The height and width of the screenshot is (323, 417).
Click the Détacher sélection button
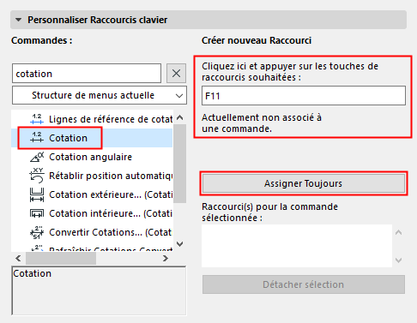coord(304,284)
